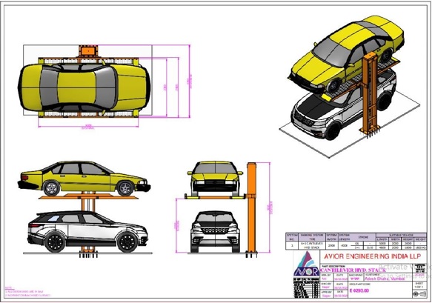The height and width of the screenshot is (303, 432).
Task: Click the "SUITABLE VEHICLE" table header
Action: pyautogui.click(x=401, y=236)
